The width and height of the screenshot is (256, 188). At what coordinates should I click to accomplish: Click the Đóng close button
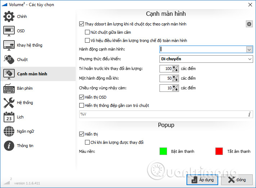pyautogui.click(x=237, y=180)
